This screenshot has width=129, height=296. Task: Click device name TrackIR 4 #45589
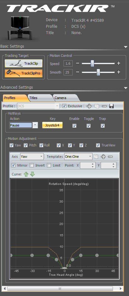tap(87, 20)
